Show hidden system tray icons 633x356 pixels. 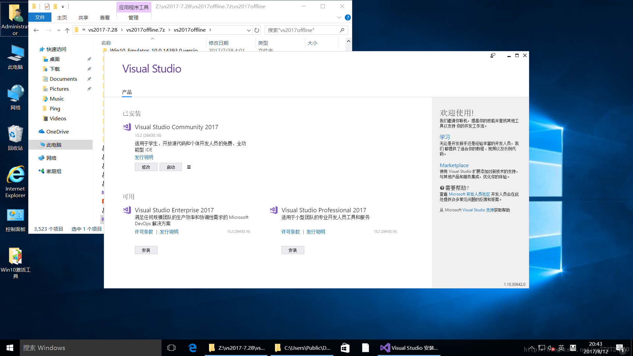point(532,348)
